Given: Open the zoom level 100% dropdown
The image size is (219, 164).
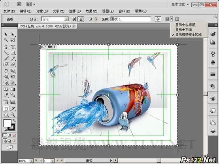Looking at the screenshot, I should (x=31, y=161).
